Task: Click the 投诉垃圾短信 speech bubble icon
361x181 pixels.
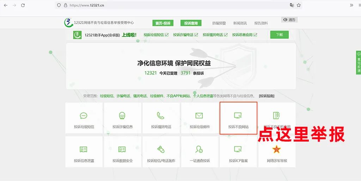Action: tap(84, 116)
